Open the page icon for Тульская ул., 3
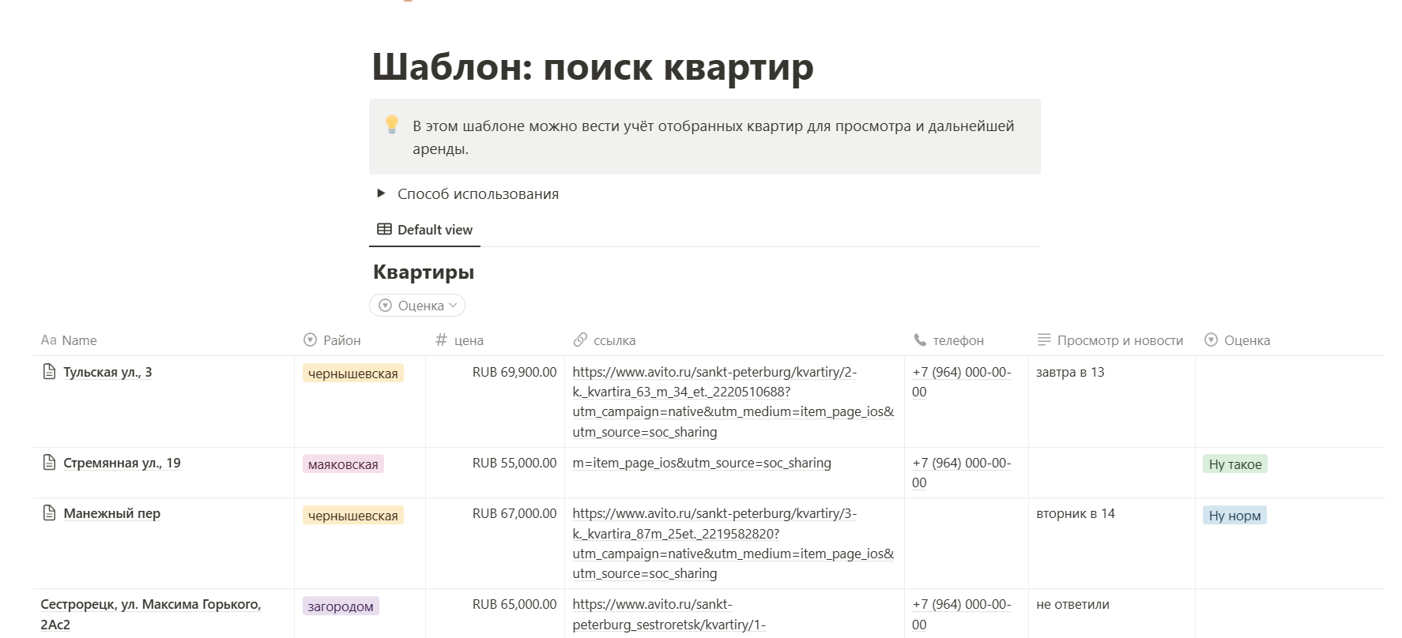This screenshot has width=1402, height=638. tap(49, 371)
